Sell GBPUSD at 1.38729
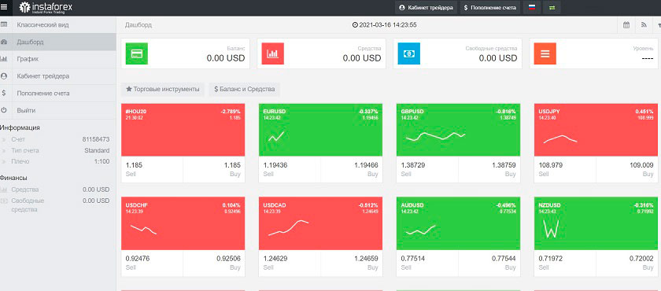Viewport: 661px width, 291px height. pyautogui.click(x=427, y=170)
